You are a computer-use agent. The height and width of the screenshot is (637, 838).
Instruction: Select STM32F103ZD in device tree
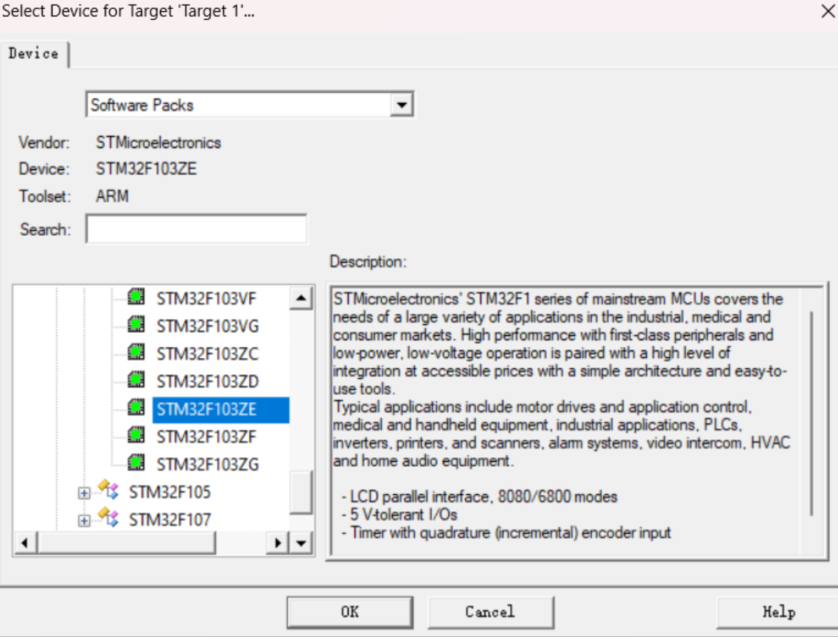pos(208,381)
